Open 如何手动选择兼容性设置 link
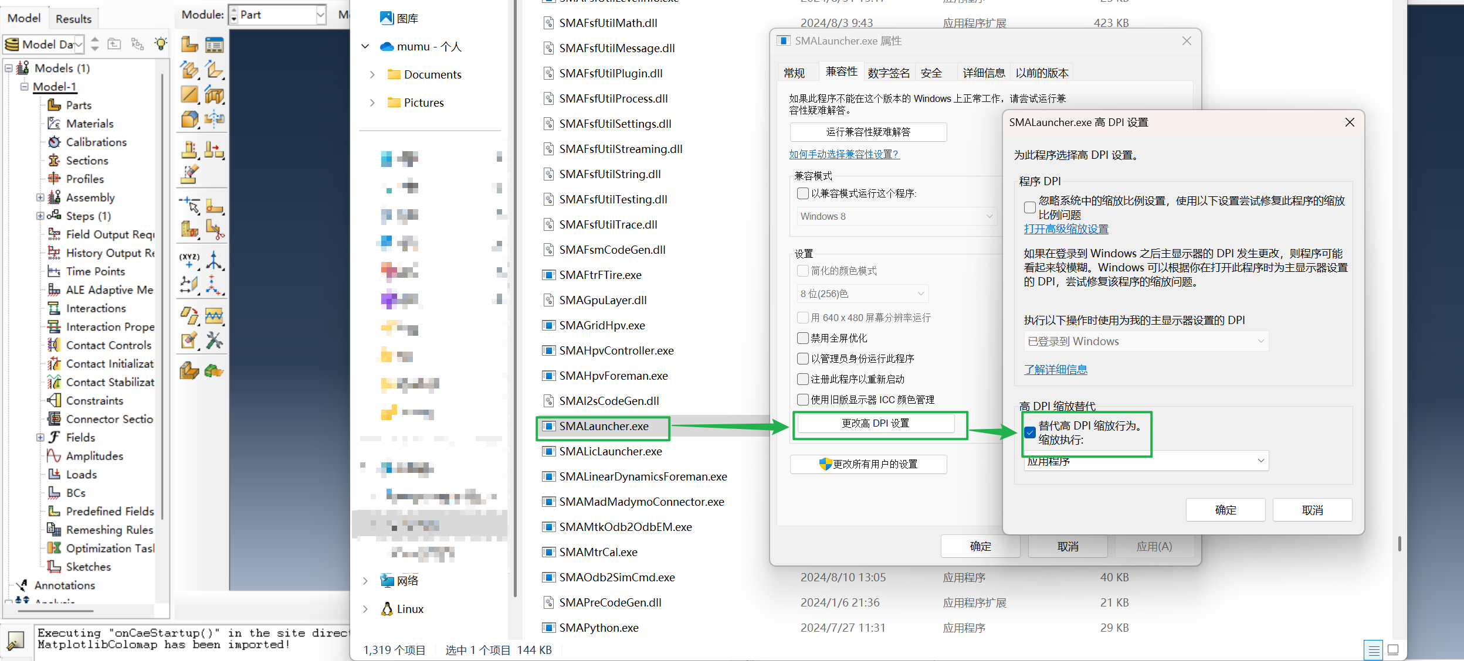1464x661 pixels. pyautogui.click(x=843, y=154)
